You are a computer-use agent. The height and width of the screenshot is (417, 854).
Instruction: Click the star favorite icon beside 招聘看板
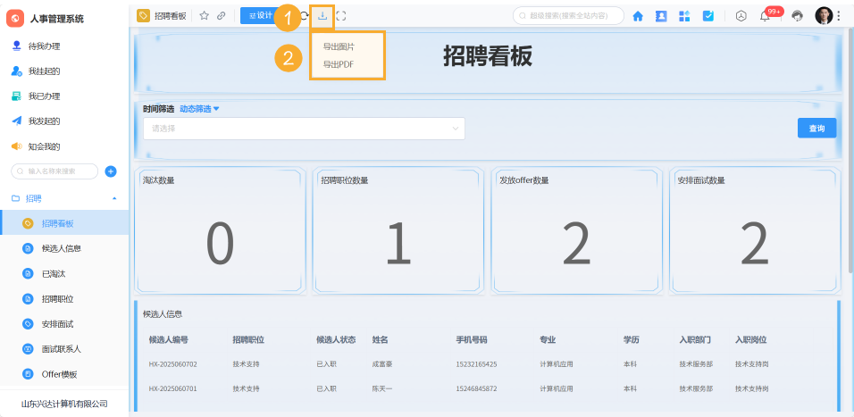click(x=205, y=16)
